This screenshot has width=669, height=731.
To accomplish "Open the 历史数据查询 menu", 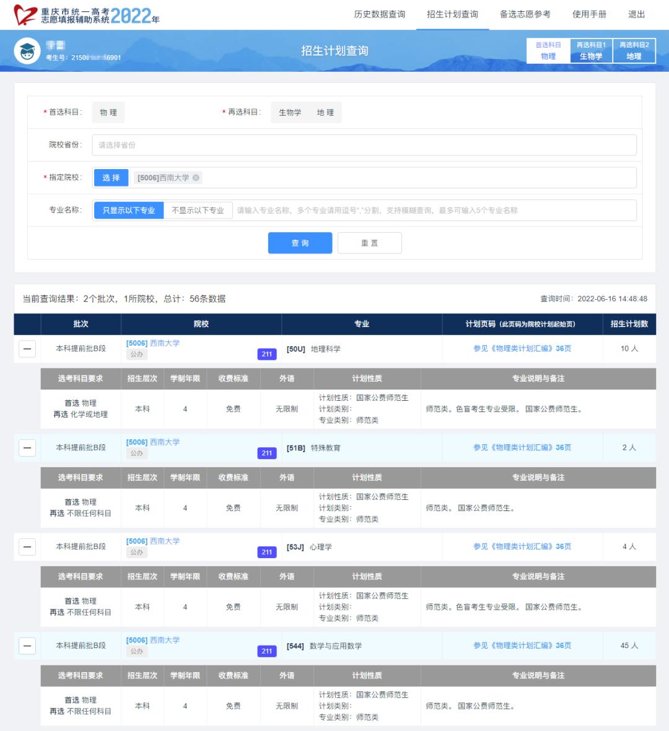I will [379, 14].
